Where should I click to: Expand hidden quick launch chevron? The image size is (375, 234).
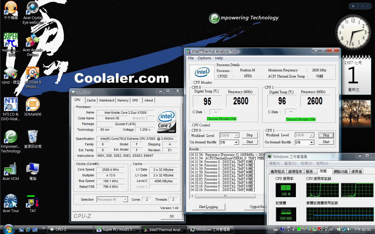44,228
